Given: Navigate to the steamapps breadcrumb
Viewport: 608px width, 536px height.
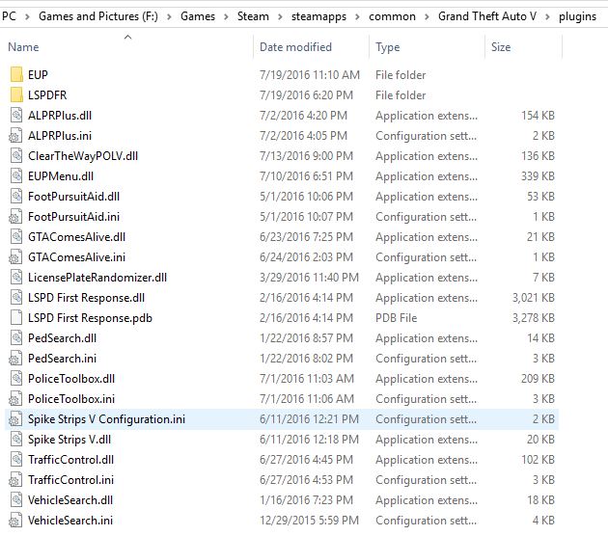Looking at the screenshot, I should pyautogui.click(x=318, y=16).
